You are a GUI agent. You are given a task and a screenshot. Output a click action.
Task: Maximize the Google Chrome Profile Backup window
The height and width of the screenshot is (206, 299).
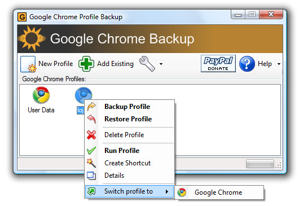click(252, 14)
